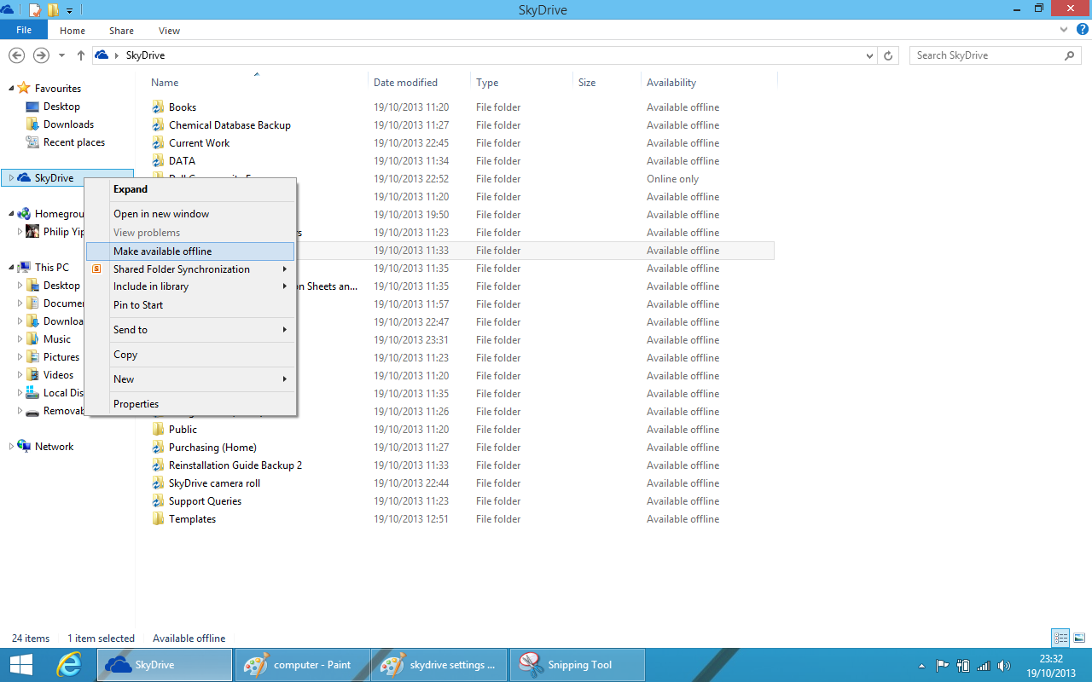The width and height of the screenshot is (1092, 682).
Task: Click the Properties quick access toolbar icon
Action: pyautogui.click(x=35, y=10)
